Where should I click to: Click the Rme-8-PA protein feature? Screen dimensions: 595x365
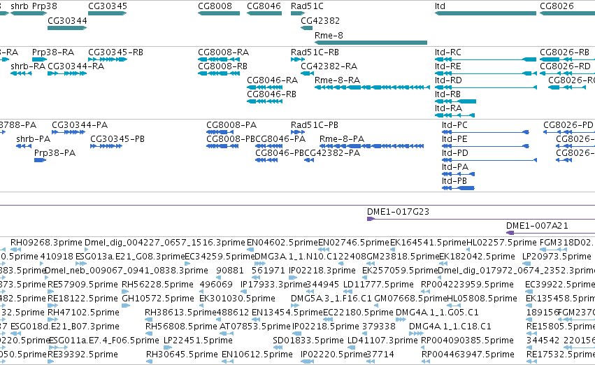[x=371, y=146]
